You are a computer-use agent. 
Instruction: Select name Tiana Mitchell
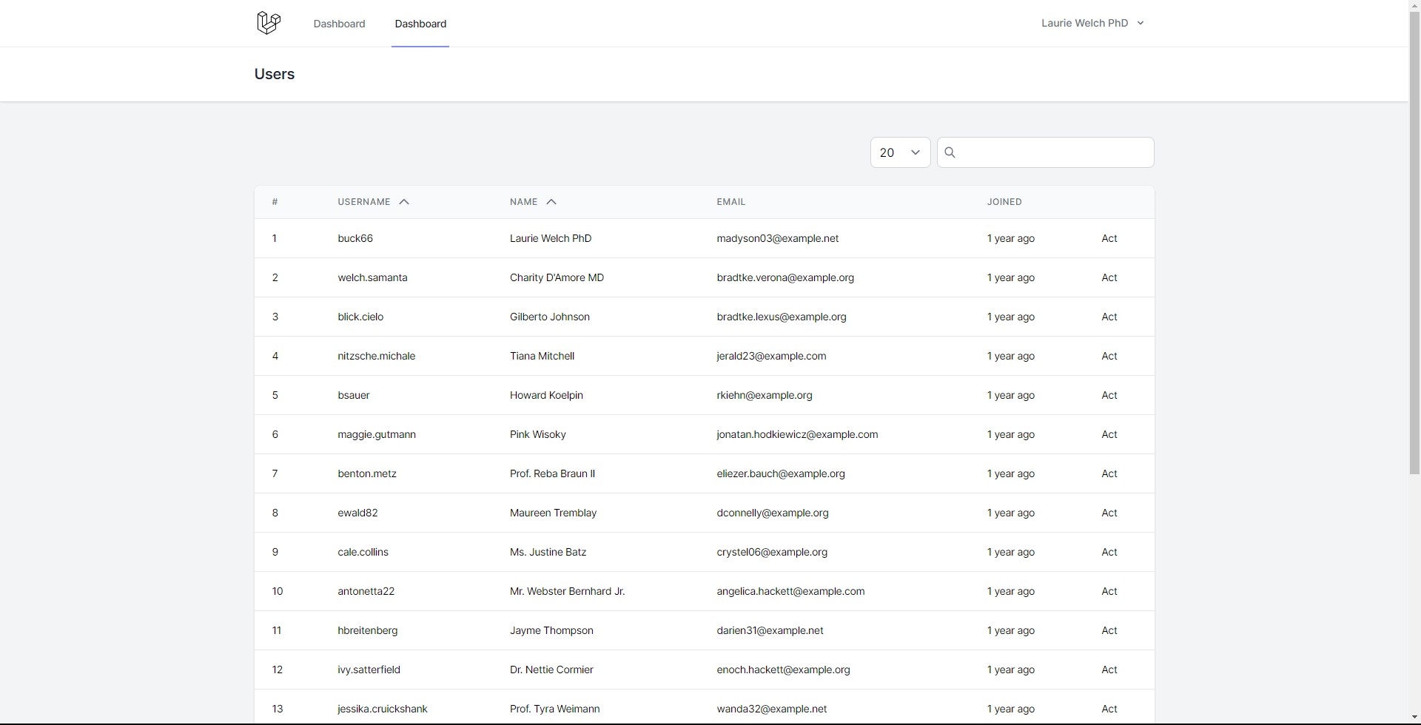(542, 356)
